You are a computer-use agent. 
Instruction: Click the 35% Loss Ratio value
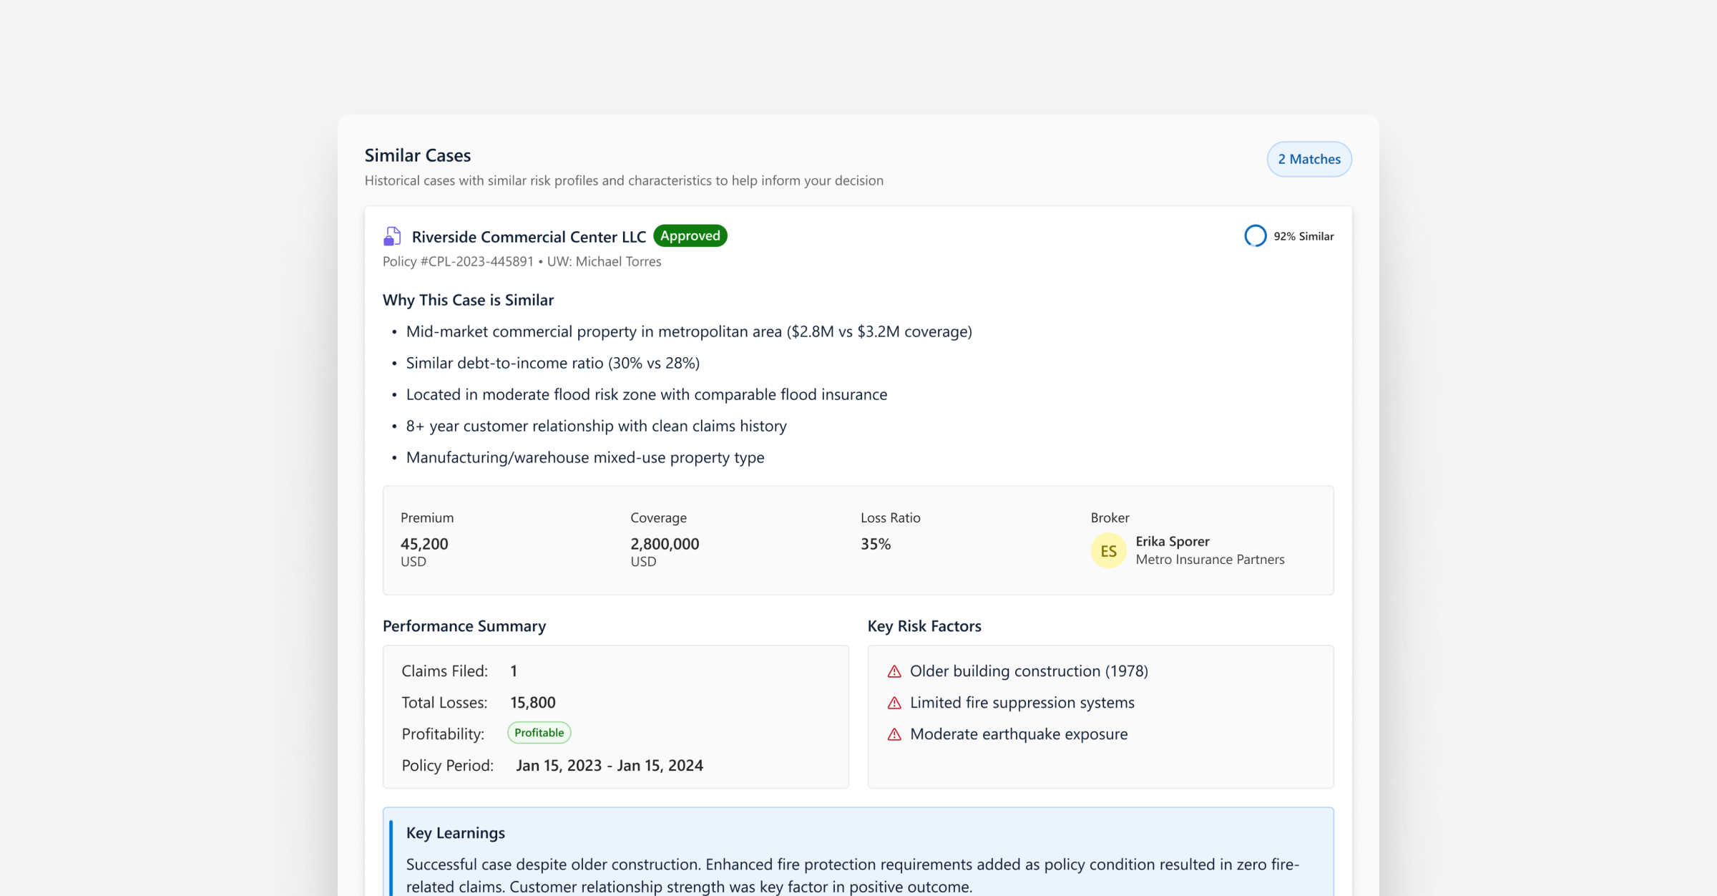point(875,544)
